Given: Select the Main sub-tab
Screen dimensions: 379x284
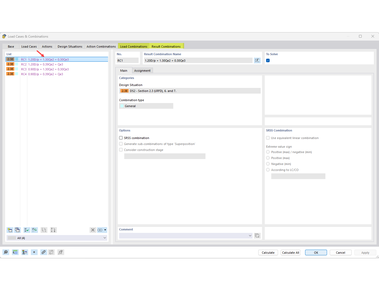Looking at the screenshot, I should [124, 71].
